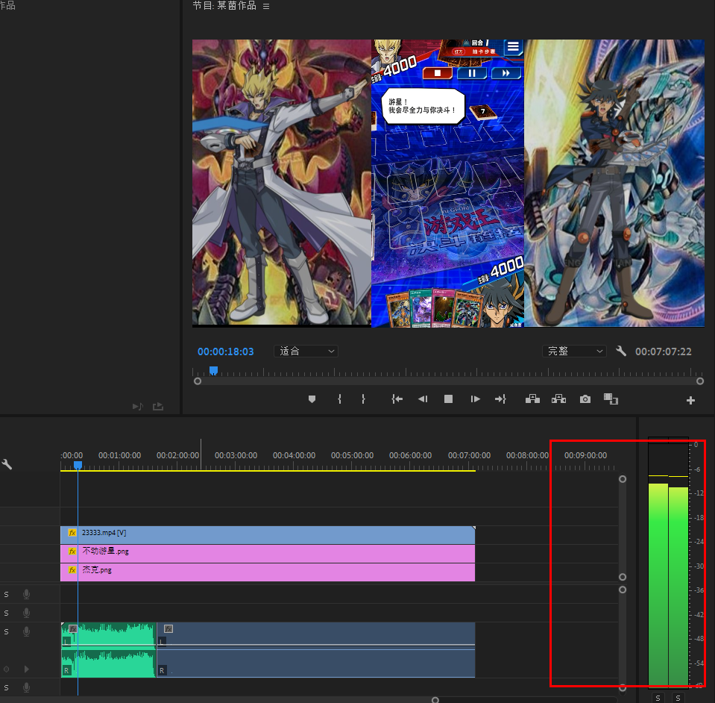Click the Go to Out point button
The height and width of the screenshot is (703, 715).
(x=501, y=399)
